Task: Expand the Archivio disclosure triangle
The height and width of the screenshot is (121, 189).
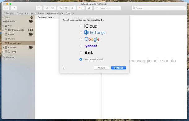Action: point(3,52)
